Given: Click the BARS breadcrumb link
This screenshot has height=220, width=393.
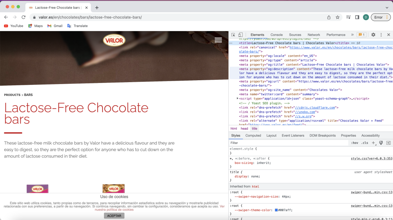Looking at the screenshot, I should [x=28, y=95].
